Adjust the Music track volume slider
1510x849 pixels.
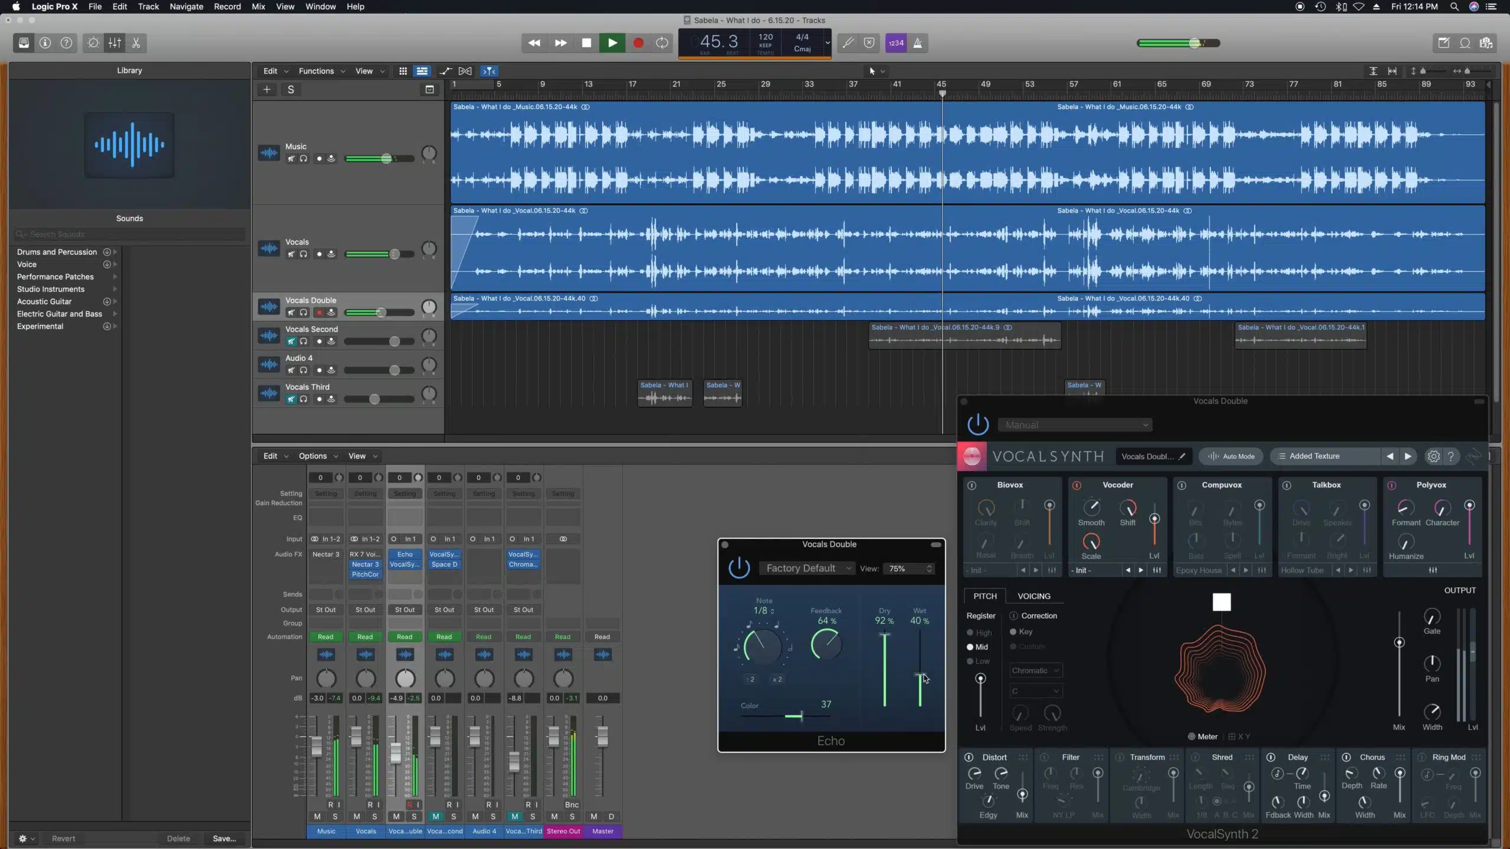pyautogui.click(x=386, y=159)
